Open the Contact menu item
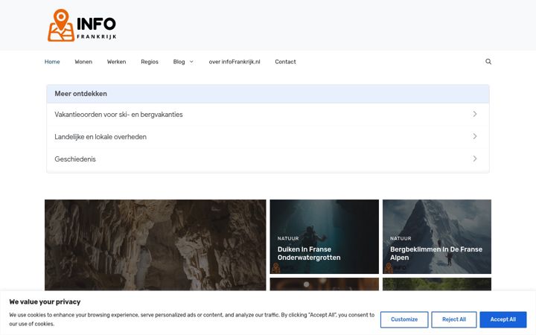This screenshot has width=536, height=335. tap(285, 62)
